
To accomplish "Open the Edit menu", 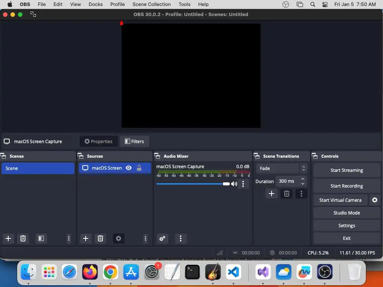I will pos(58,4).
